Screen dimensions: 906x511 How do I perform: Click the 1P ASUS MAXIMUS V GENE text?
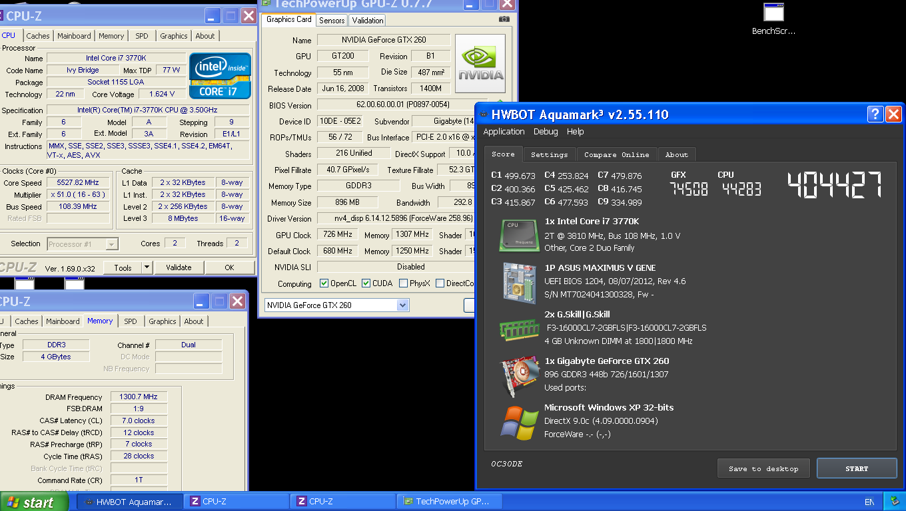coord(600,268)
